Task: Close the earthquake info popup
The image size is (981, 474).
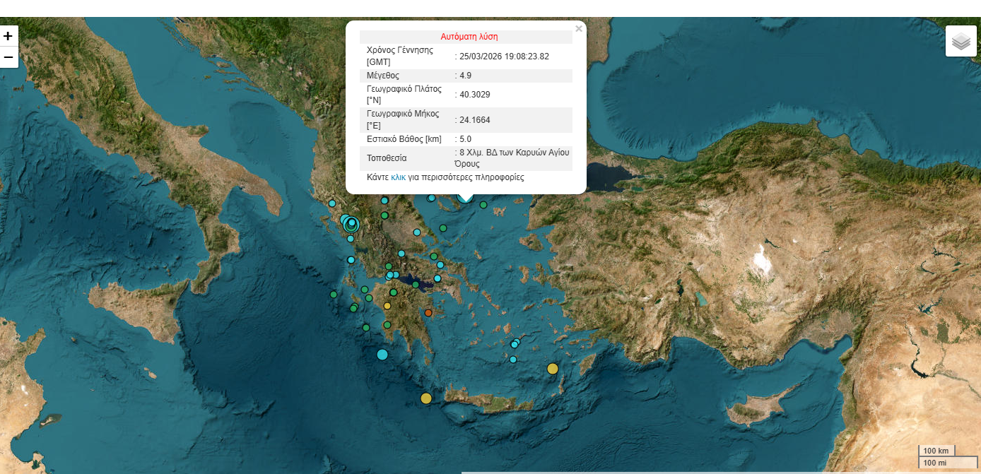Action: 579,29
